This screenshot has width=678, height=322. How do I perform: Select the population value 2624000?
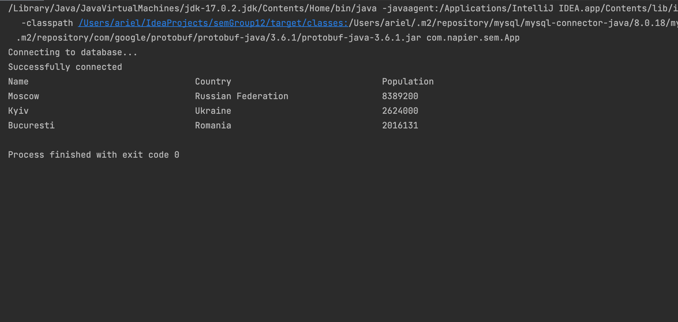click(400, 111)
